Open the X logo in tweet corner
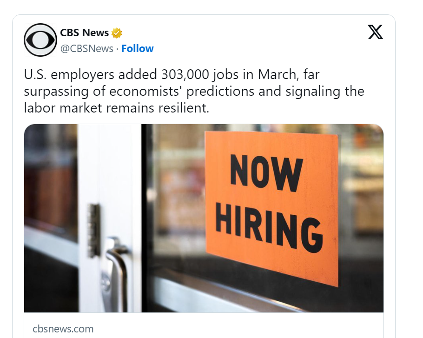 pos(375,32)
